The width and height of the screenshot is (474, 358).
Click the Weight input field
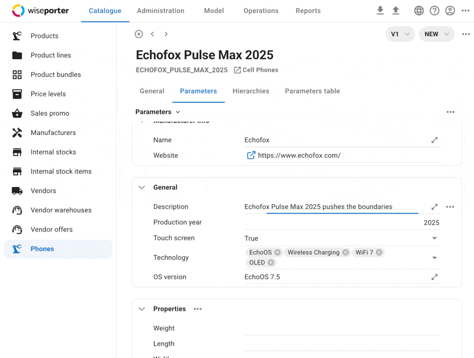click(x=342, y=328)
